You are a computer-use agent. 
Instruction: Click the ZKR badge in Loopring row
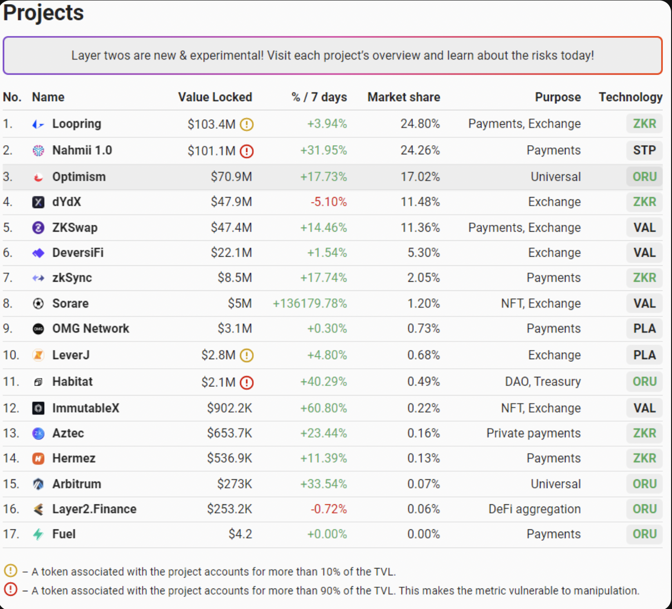(644, 124)
